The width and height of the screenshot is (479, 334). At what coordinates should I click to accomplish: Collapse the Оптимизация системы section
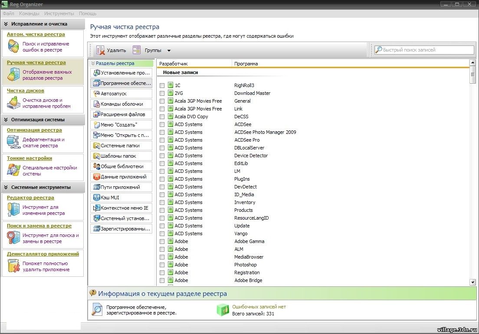(6, 120)
